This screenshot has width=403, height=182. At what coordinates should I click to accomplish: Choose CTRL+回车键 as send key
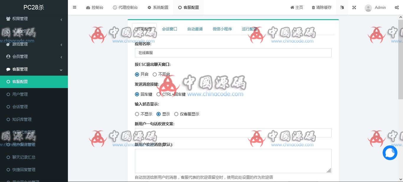159,94
